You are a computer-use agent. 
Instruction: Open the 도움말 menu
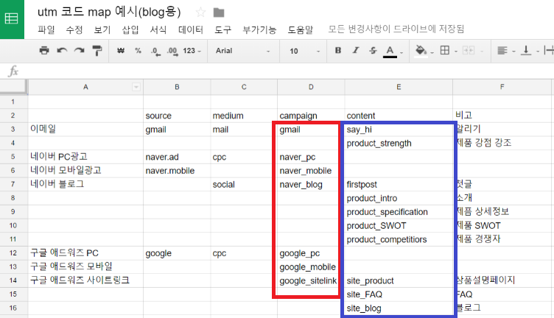301,29
